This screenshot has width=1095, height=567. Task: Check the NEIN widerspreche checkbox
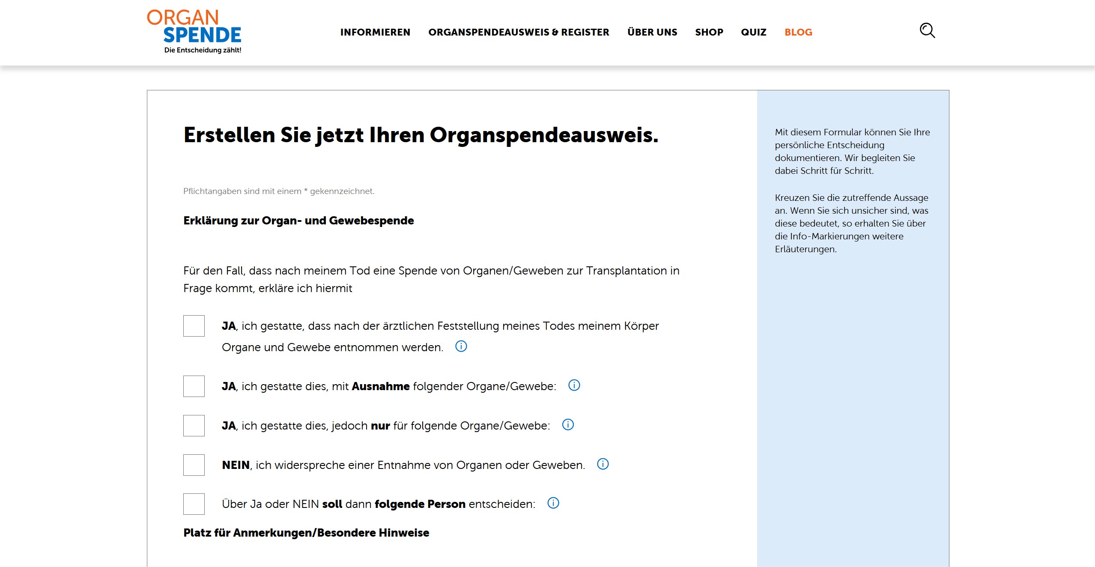coord(194,465)
